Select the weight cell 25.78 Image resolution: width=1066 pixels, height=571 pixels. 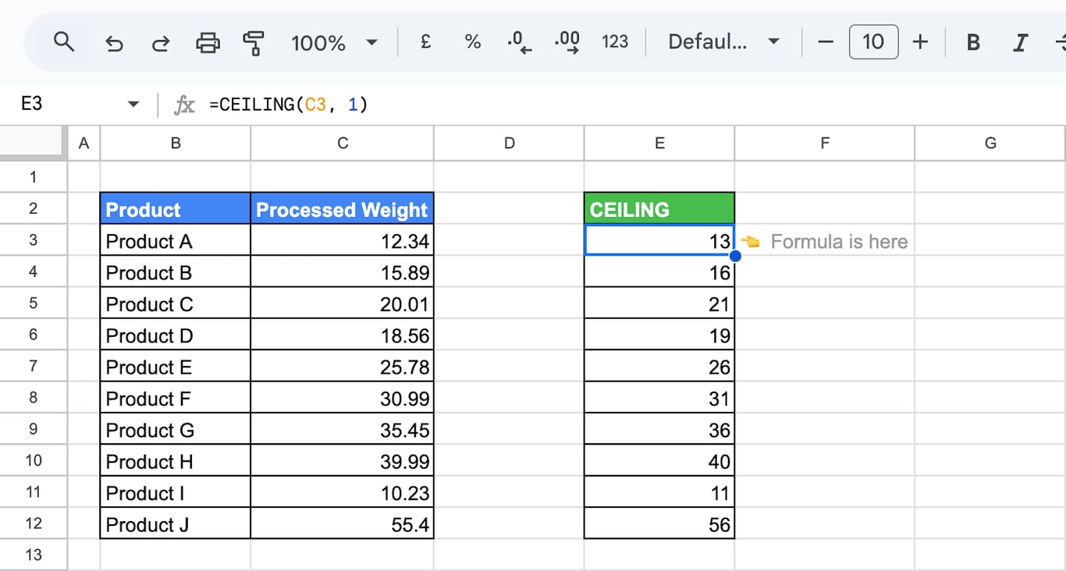(x=343, y=366)
